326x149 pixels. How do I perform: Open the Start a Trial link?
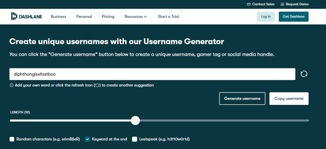click(x=168, y=17)
